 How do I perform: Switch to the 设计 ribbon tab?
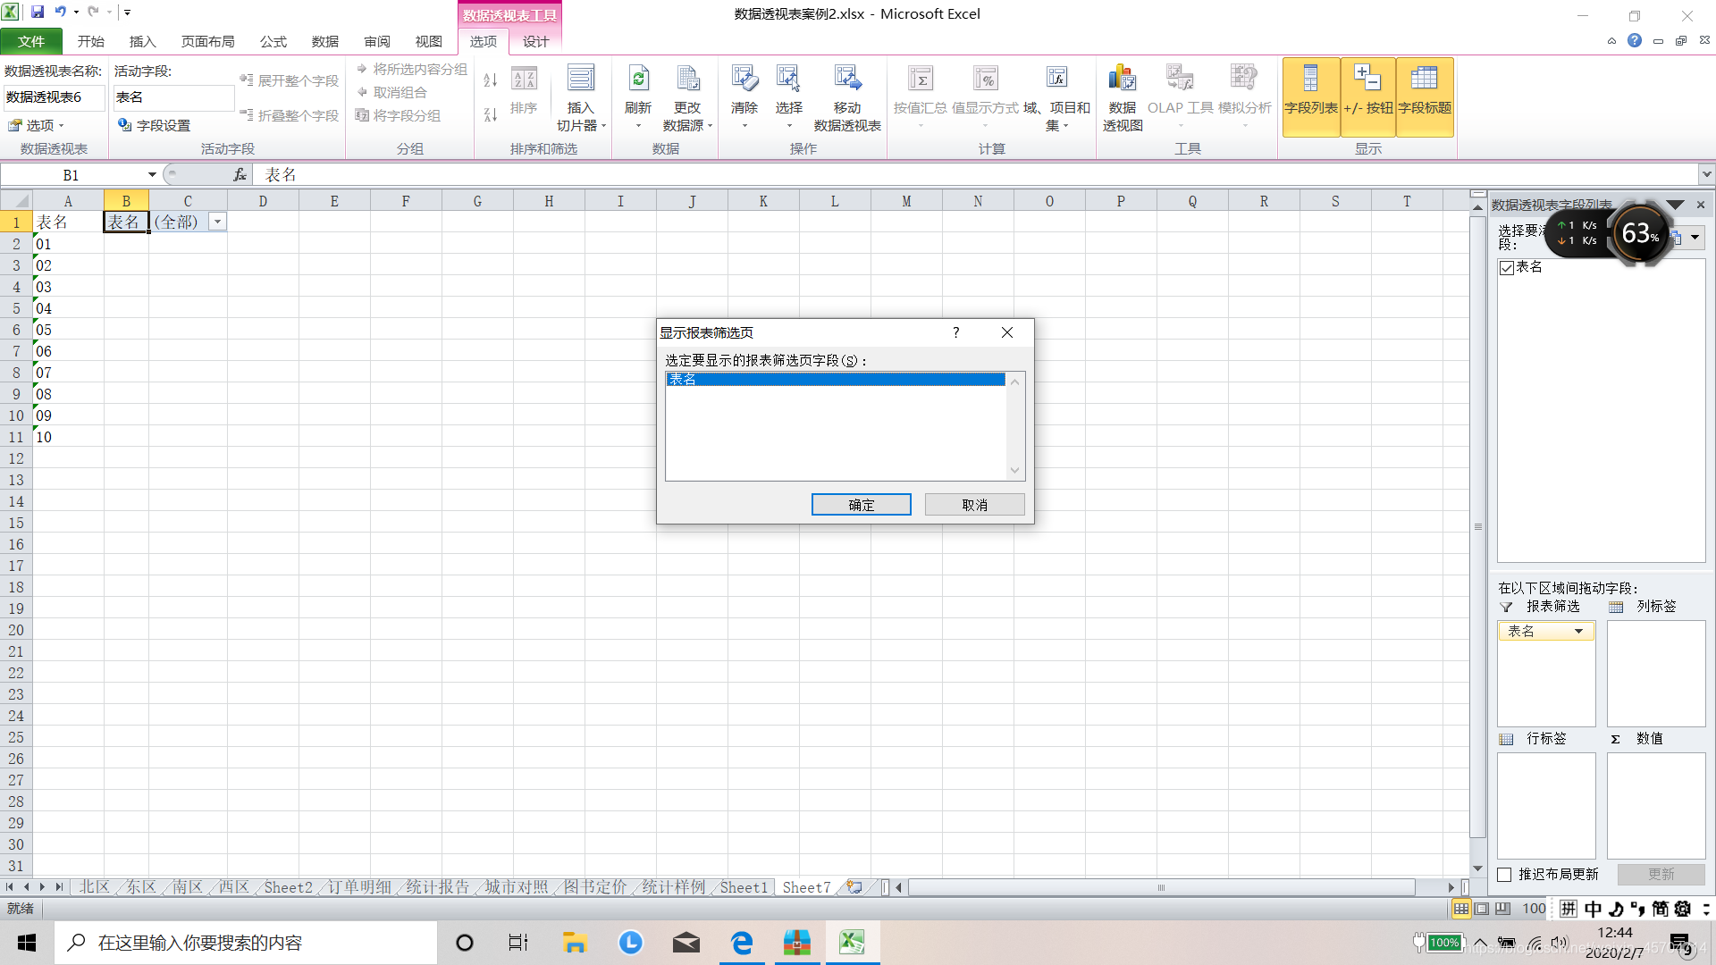click(x=535, y=41)
